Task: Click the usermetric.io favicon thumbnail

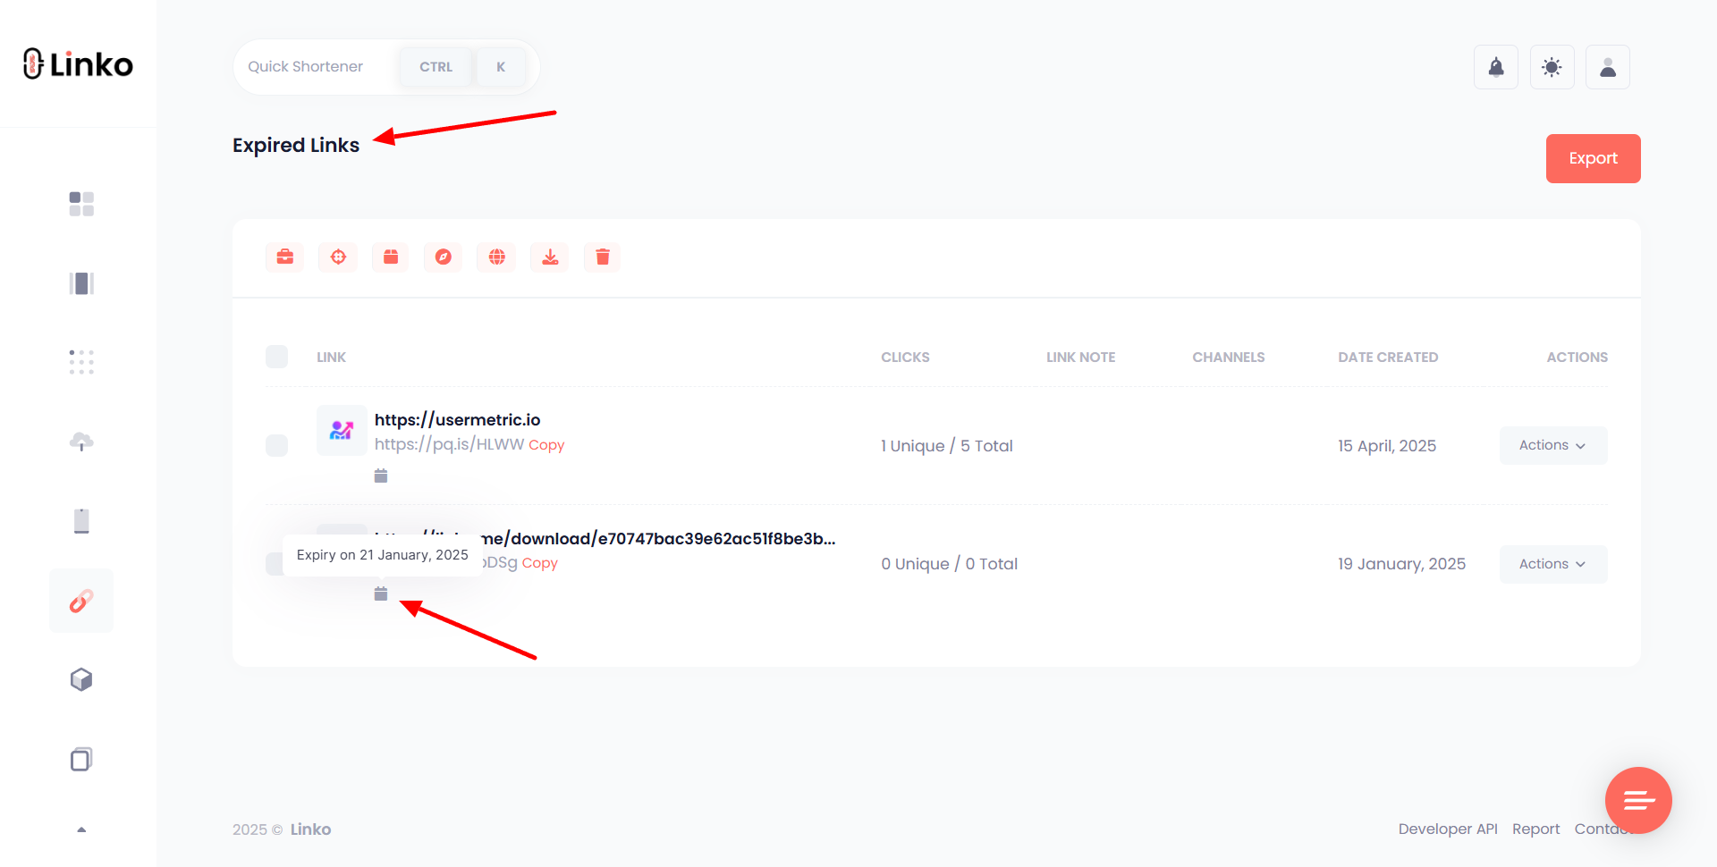Action: (342, 431)
